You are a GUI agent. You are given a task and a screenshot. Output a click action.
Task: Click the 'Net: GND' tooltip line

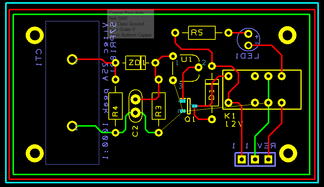click(118, 18)
